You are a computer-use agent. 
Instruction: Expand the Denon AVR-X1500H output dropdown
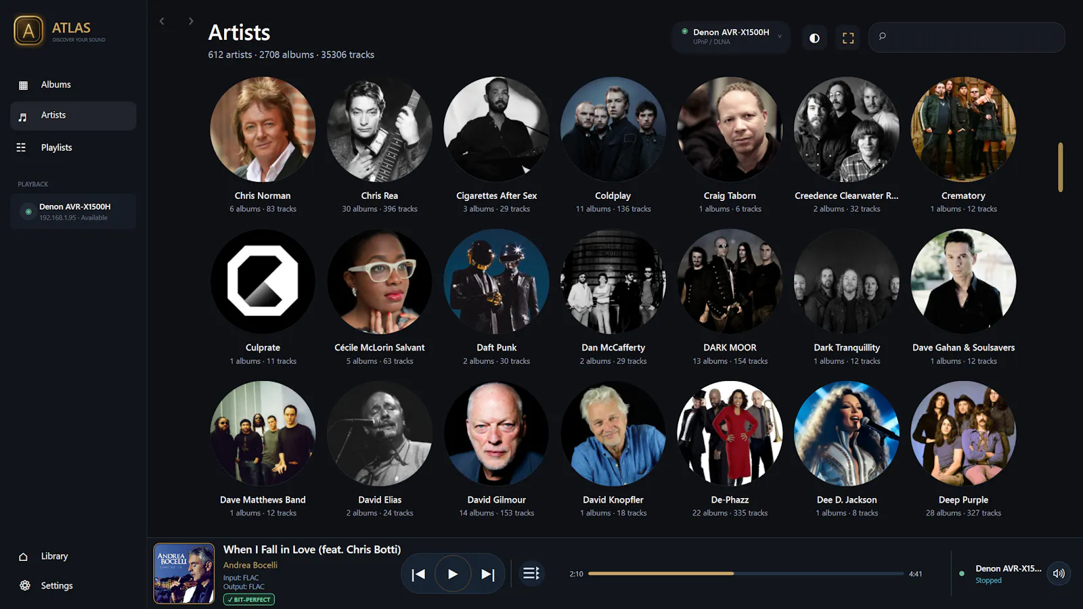731,37
